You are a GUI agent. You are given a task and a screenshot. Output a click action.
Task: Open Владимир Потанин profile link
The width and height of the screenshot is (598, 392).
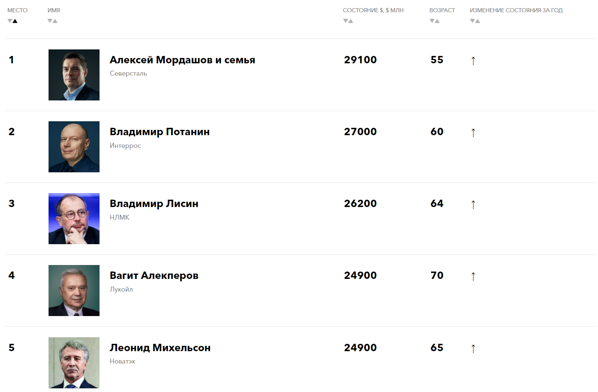click(x=159, y=132)
